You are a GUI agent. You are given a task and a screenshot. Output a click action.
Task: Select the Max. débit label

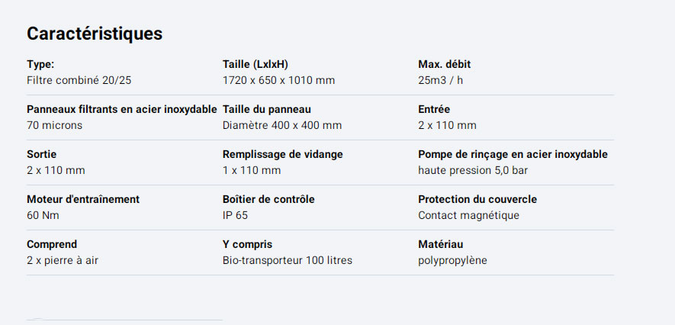[444, 65]
